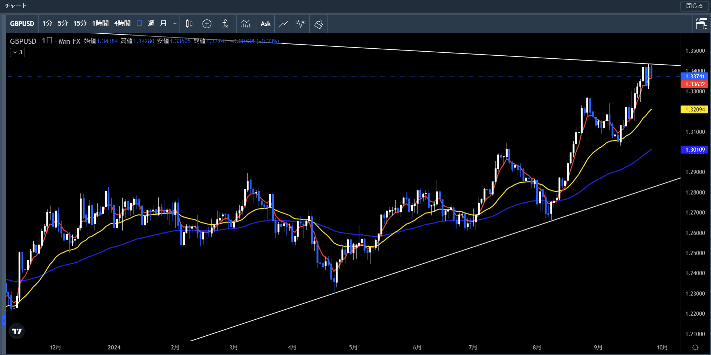Open chart settings gear at bottom right

point(695,348)
